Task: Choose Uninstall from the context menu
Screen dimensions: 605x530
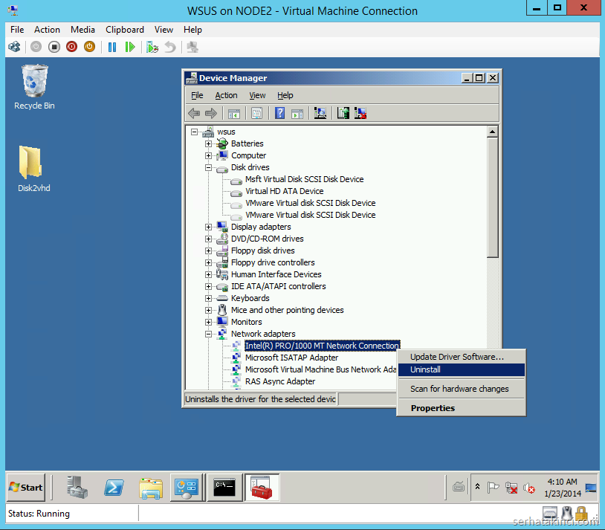Action: click(461, 369)
